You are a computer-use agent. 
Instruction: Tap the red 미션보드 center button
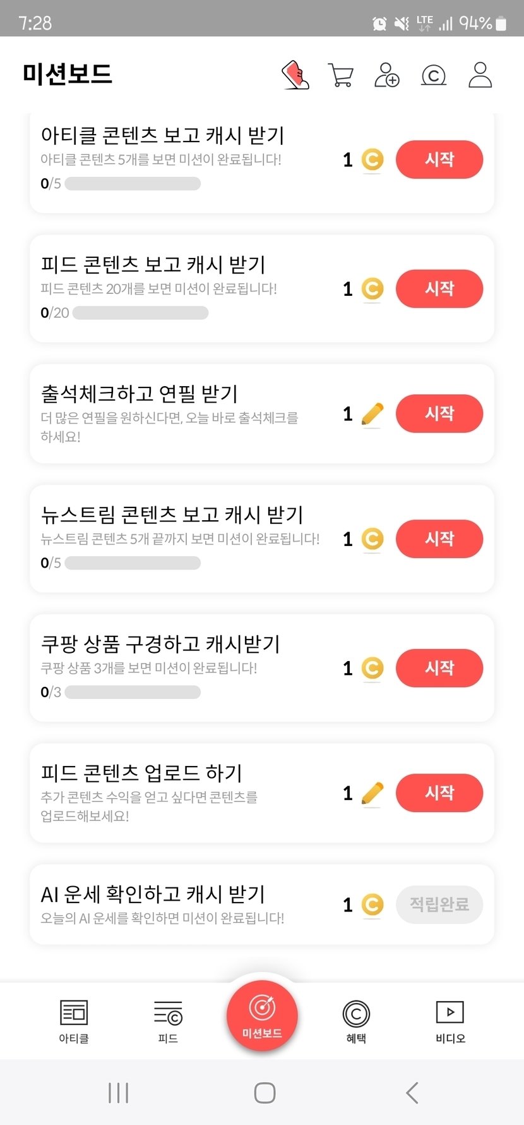click(262, 1014)
